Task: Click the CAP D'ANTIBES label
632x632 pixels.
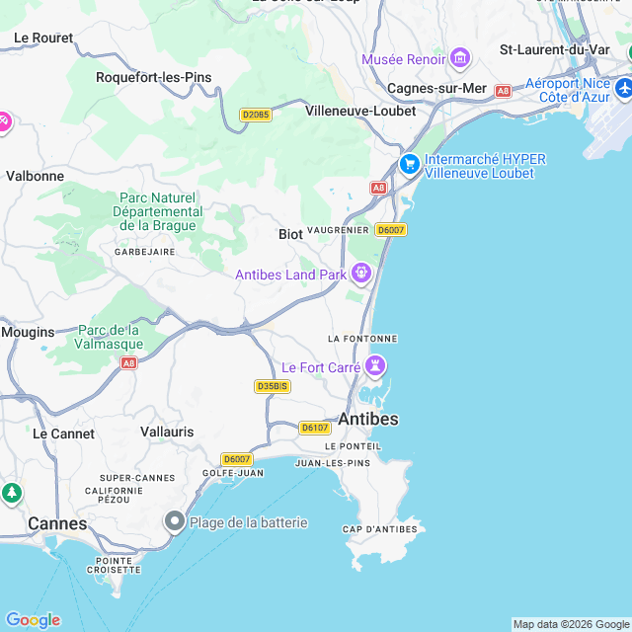Action: [x=379, y=529]
